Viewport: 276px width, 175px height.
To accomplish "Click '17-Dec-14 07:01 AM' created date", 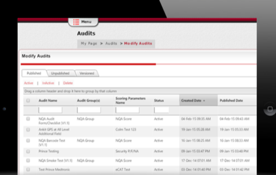I will pos(196,161).
